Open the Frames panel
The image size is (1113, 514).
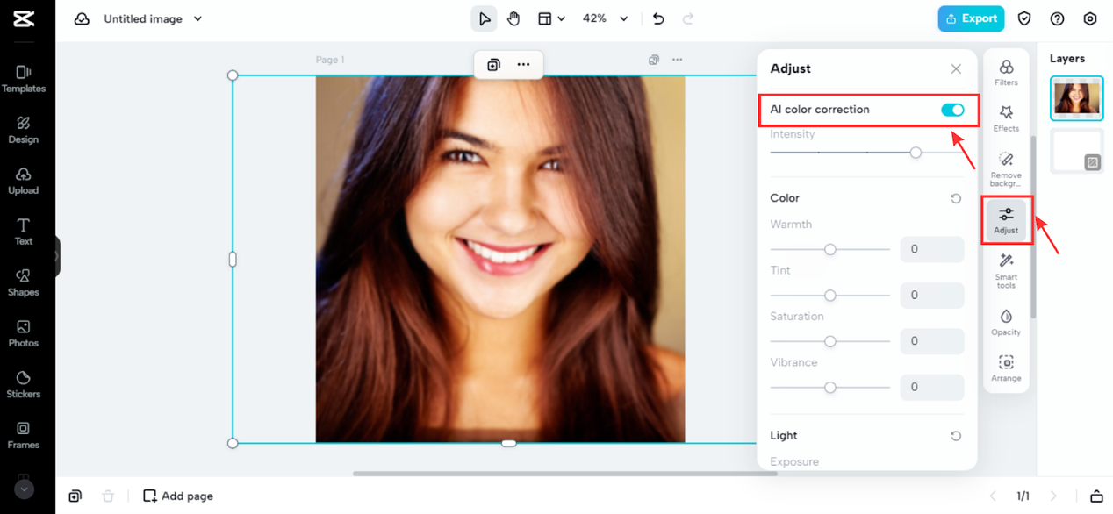click(x=24, y=435)
